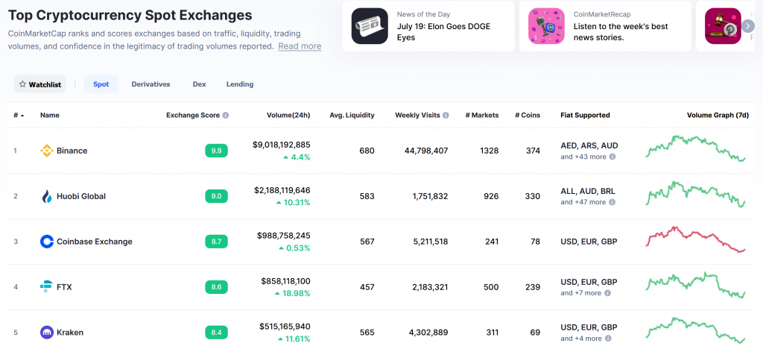763x355 pixels.
Task: Click Coinbase's 8.7 score badge
Action: [217, 242]
